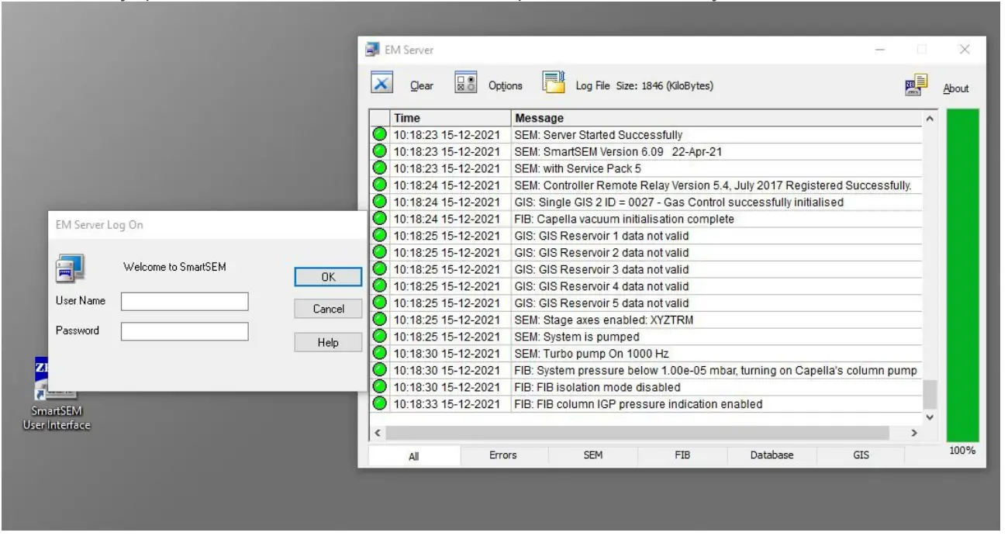This screenshot has width=1008, height=536.
Task: Select message 'FIB: FIB isolation mode disabled'
Action: pyautogui.click(x=597, y=387)
